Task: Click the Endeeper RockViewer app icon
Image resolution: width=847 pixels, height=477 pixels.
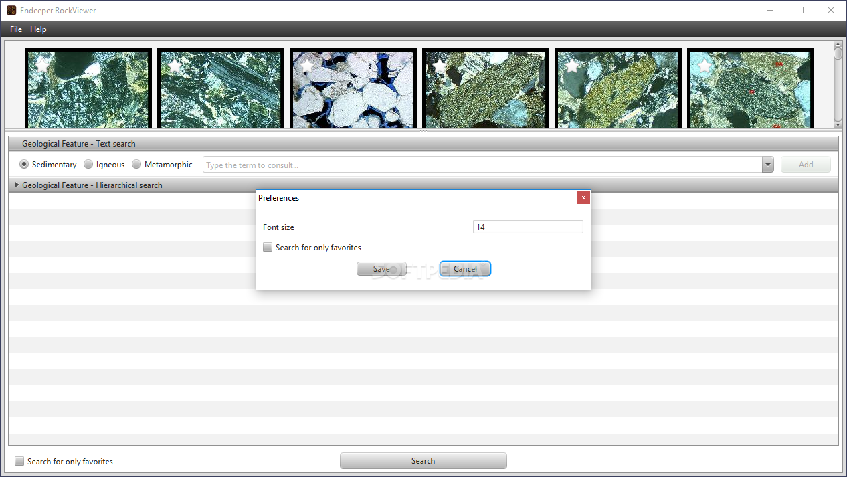Action: tap(11, 10)
